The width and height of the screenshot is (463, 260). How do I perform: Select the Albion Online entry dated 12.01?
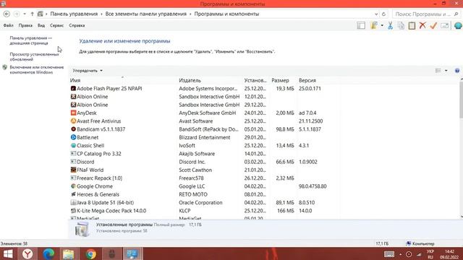92,97
